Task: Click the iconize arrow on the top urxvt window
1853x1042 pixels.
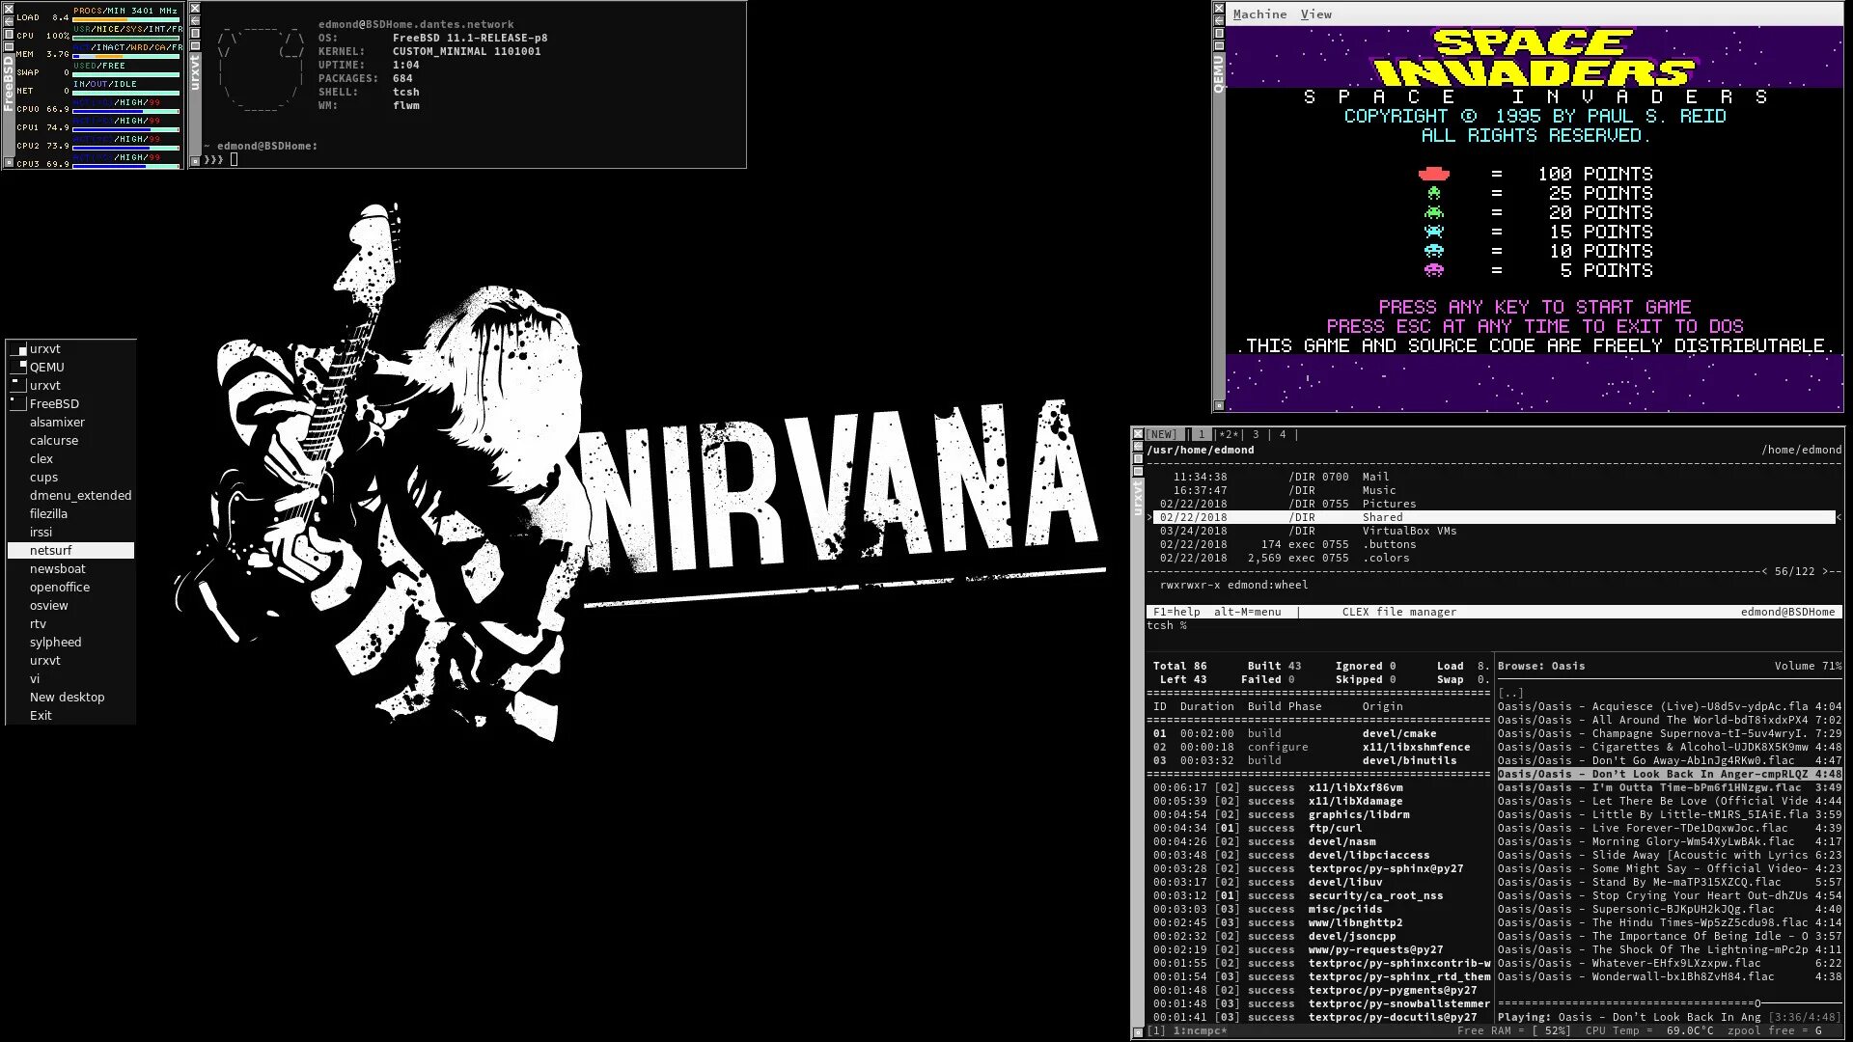Action: point(195,20)
